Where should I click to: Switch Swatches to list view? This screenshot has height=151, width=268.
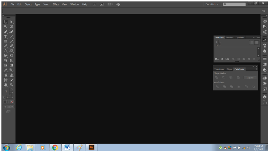(x=252, y=42)
